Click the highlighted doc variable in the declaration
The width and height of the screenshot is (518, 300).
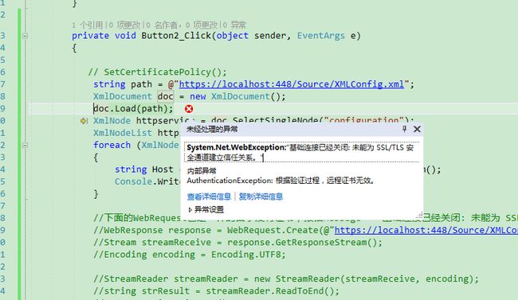[165, 96]
